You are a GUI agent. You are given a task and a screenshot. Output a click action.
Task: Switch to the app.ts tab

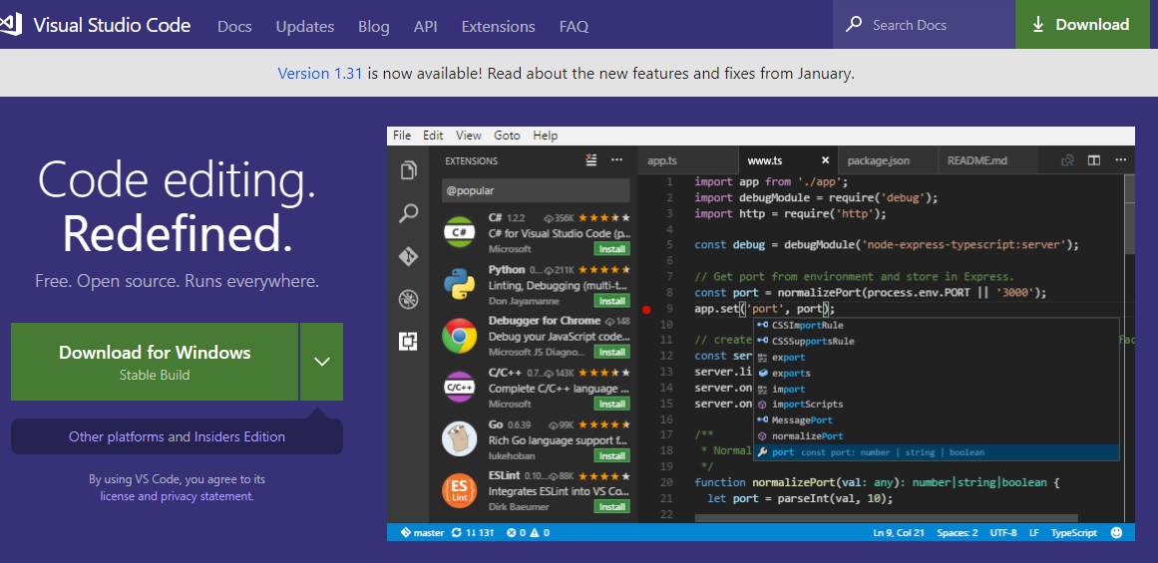[x=688, y=160]
